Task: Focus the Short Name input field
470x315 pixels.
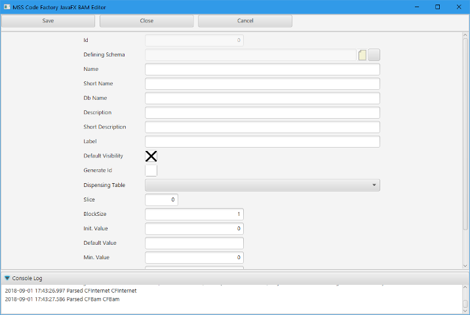Action: click(x=262, y=84)
